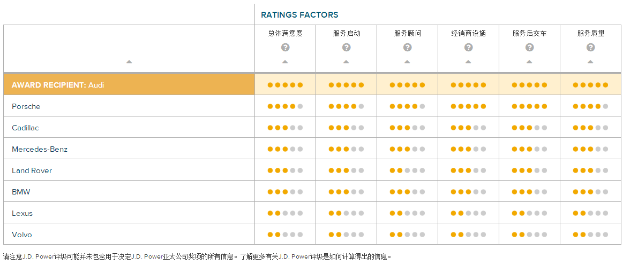Image resolution: width=623 pixels, height=265 pixels.
Task: Click the 总体满意度 column header
Action: 286,34
